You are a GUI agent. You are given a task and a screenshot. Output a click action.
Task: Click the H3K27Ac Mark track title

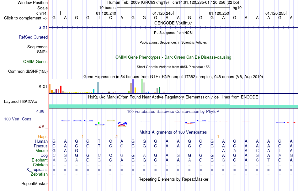(x=173, y=97)
